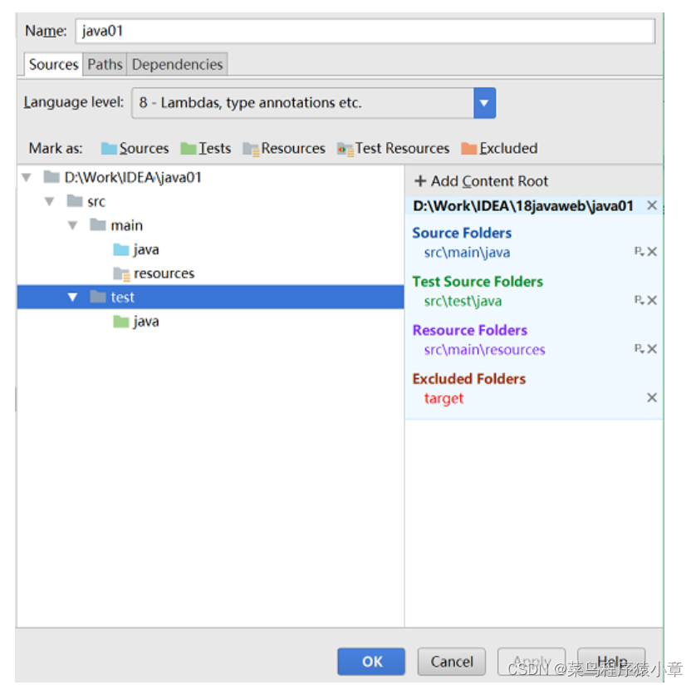Collapse the main folder node

tap(72, 225)
